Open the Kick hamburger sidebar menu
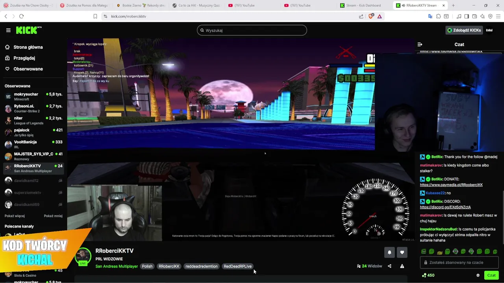Screen dimensions: 504x283 (x=8, y=30)
